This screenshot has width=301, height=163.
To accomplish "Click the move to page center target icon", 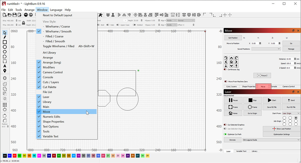I will [135, 15].
